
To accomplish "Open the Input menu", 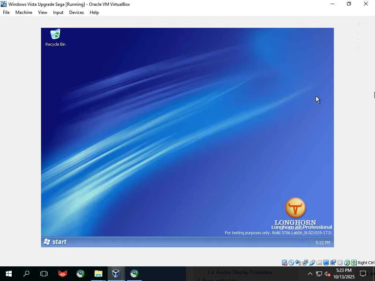I will pyautogui.click(x=58, y=12).
